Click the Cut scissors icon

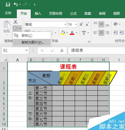point(15,22)
